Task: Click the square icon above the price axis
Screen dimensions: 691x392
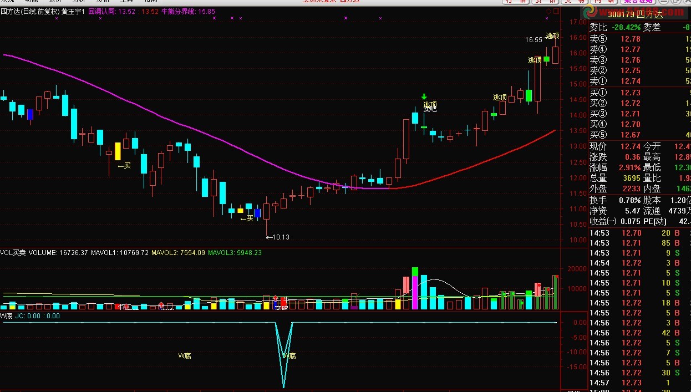Action: (x=556, y=11)
